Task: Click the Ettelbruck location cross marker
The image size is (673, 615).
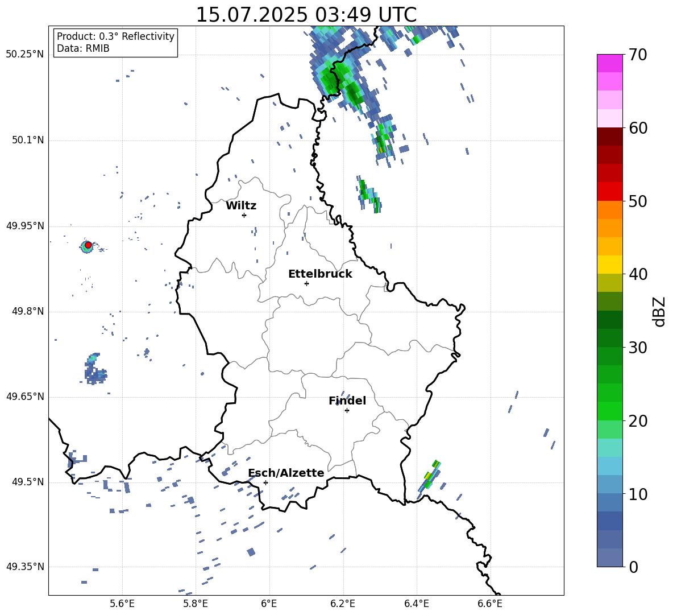Action: click(x=306, y=283)
